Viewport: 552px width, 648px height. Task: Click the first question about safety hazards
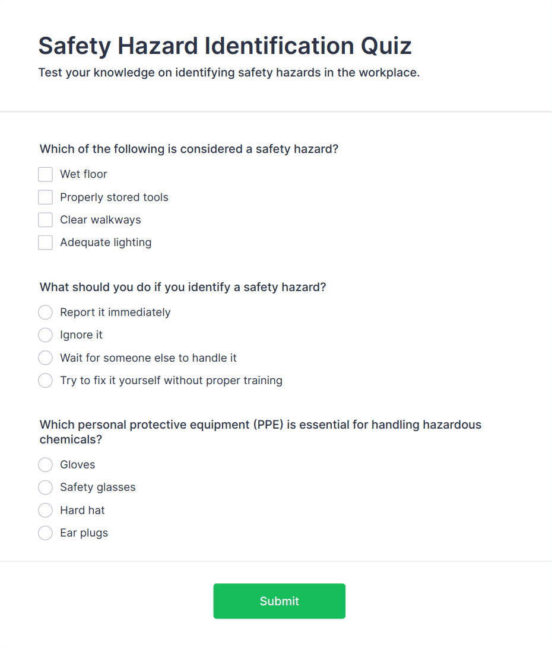click(189, 149)
